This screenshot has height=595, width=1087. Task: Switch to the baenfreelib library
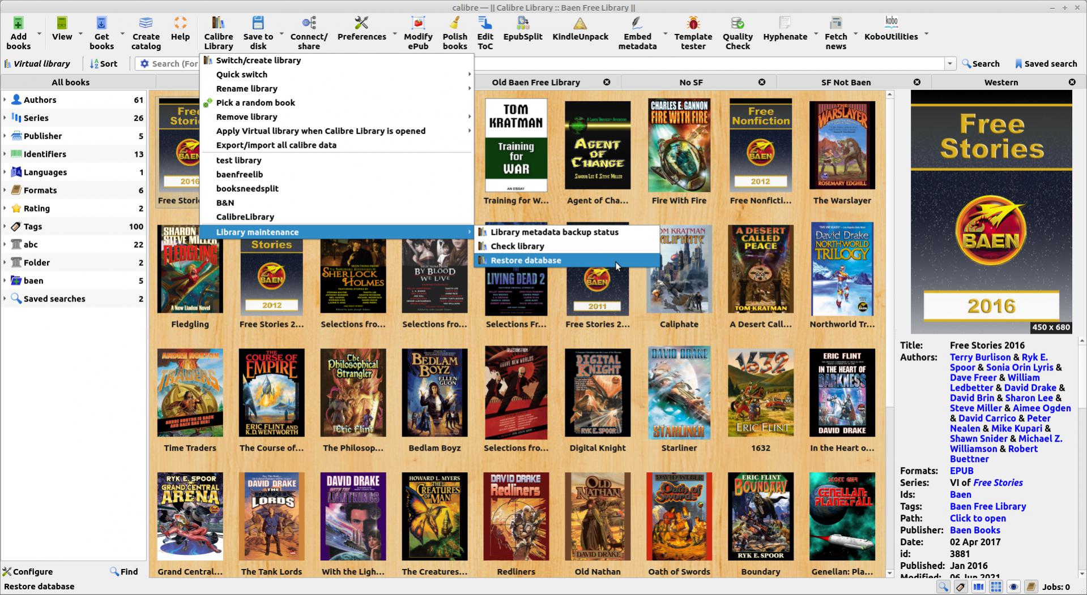coord(336,174)
